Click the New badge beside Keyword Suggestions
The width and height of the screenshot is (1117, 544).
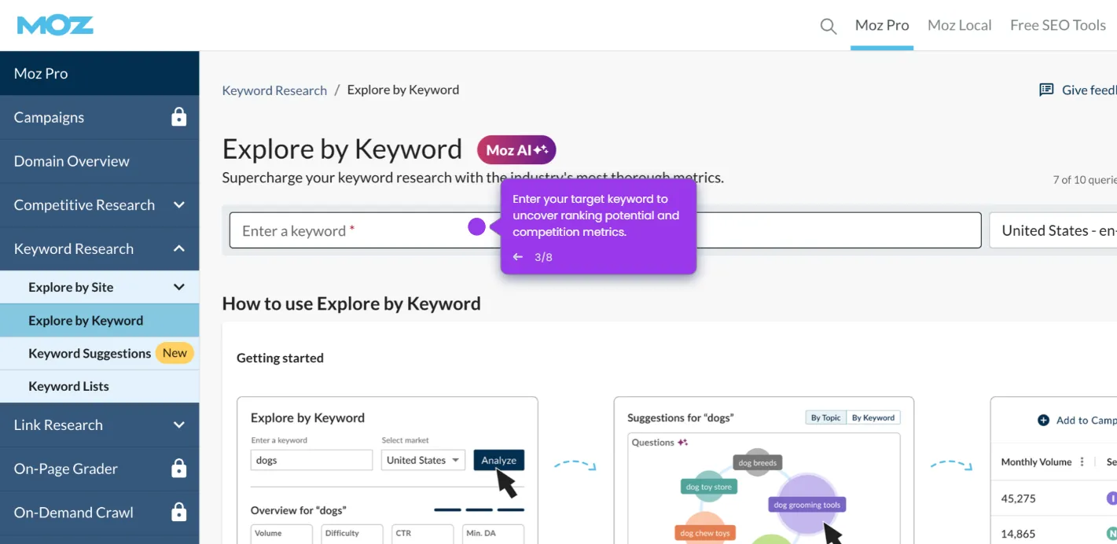pos(175,353)
